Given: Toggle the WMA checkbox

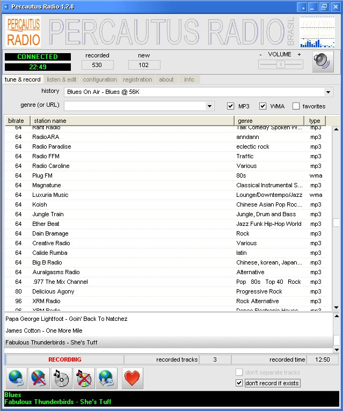Looking at the screenshot, I should point(263,106).
